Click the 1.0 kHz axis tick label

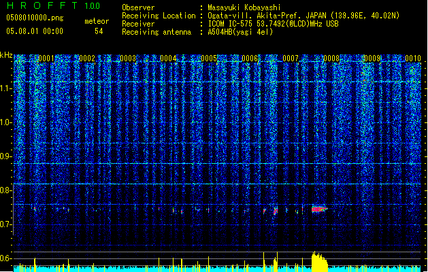pyautogui.click(x=5, y=122)
